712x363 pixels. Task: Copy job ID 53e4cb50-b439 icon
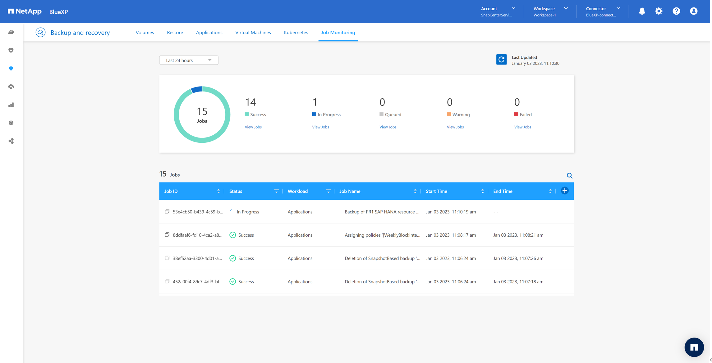[x=168, y=212]
